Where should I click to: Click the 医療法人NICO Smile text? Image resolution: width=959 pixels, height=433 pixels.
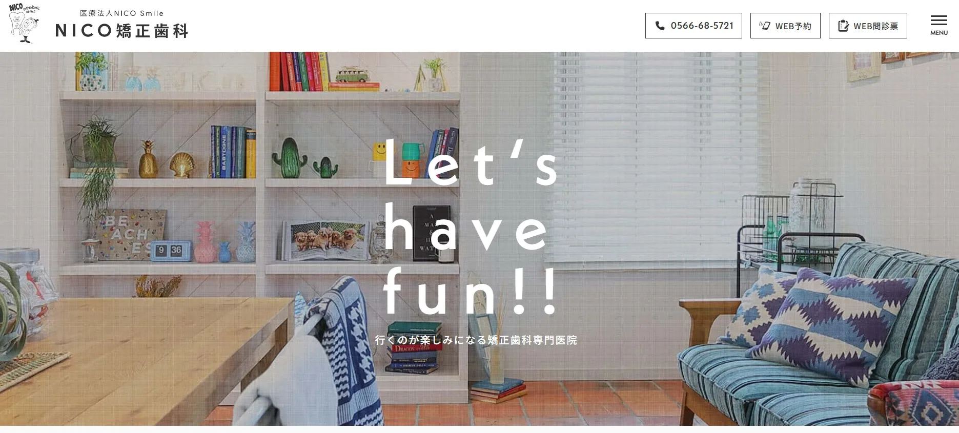click(x=122, y=13)
